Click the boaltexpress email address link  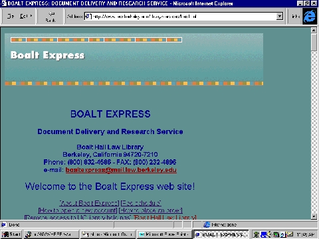(x=121, y=170)
